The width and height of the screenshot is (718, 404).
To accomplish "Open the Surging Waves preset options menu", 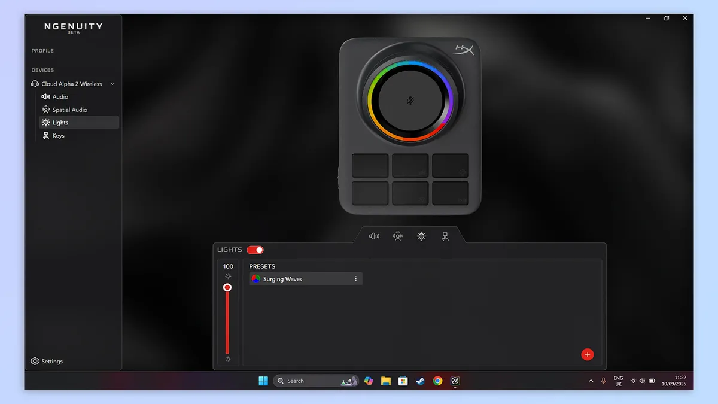I will 356,279.
